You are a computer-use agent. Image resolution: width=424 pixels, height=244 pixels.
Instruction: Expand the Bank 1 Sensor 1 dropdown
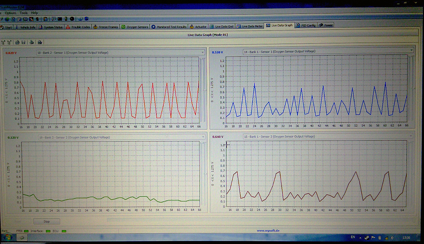point(411,51)
